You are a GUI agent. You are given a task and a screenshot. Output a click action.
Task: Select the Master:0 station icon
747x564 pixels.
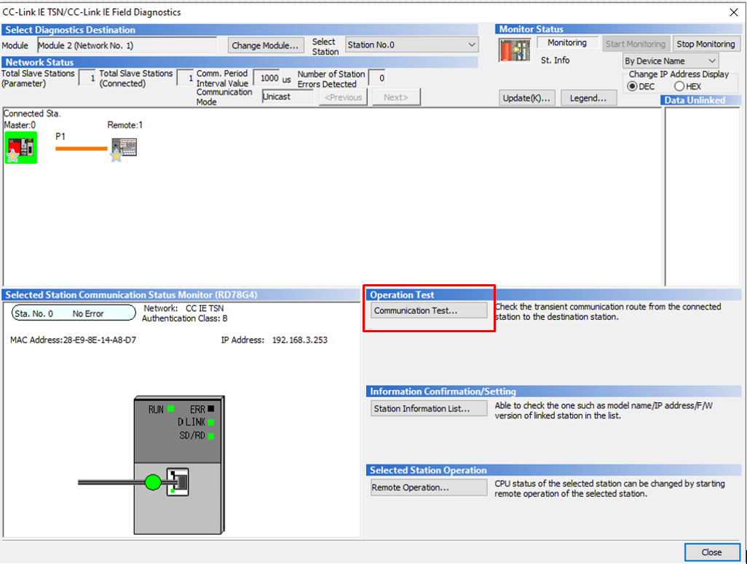click(21, 148)
